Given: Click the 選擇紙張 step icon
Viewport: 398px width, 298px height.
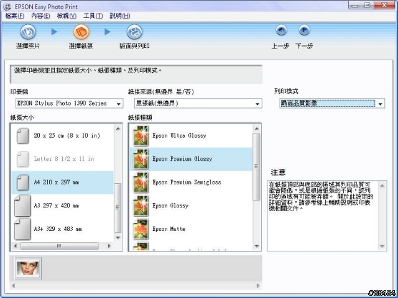Looking at the screenshot, I should pos(81,32).
